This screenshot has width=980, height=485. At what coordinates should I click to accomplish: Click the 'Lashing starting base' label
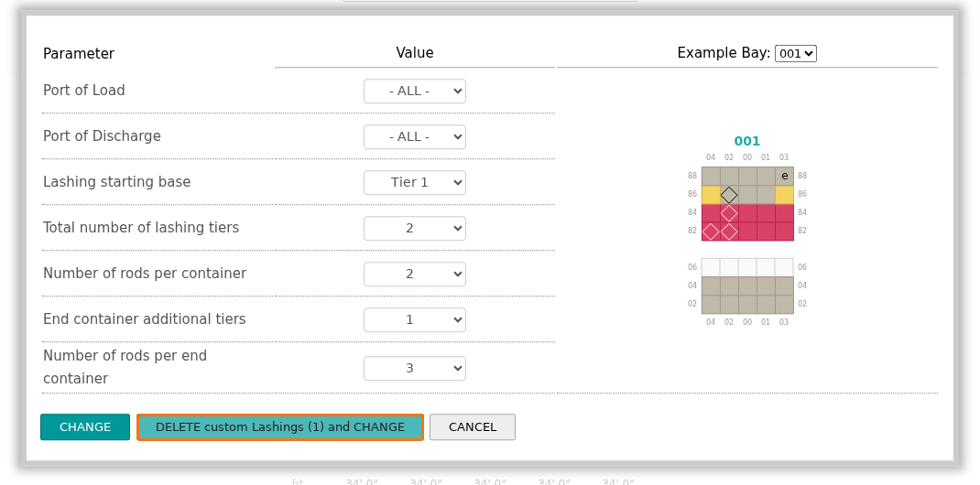(117, 182)
